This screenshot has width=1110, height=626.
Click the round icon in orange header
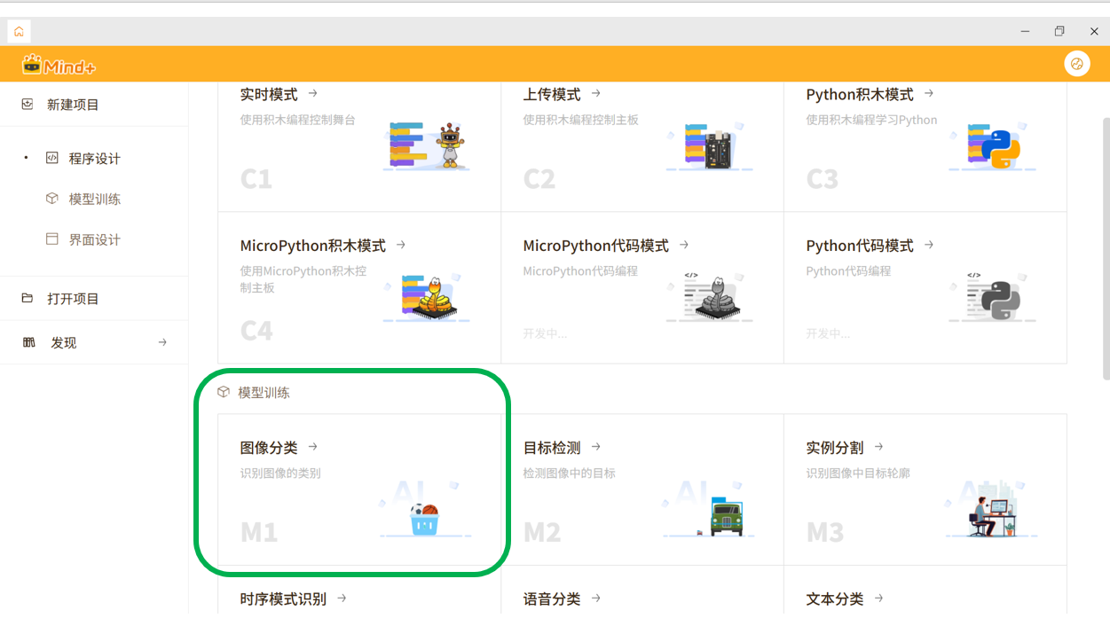(x=1076, y=64)
